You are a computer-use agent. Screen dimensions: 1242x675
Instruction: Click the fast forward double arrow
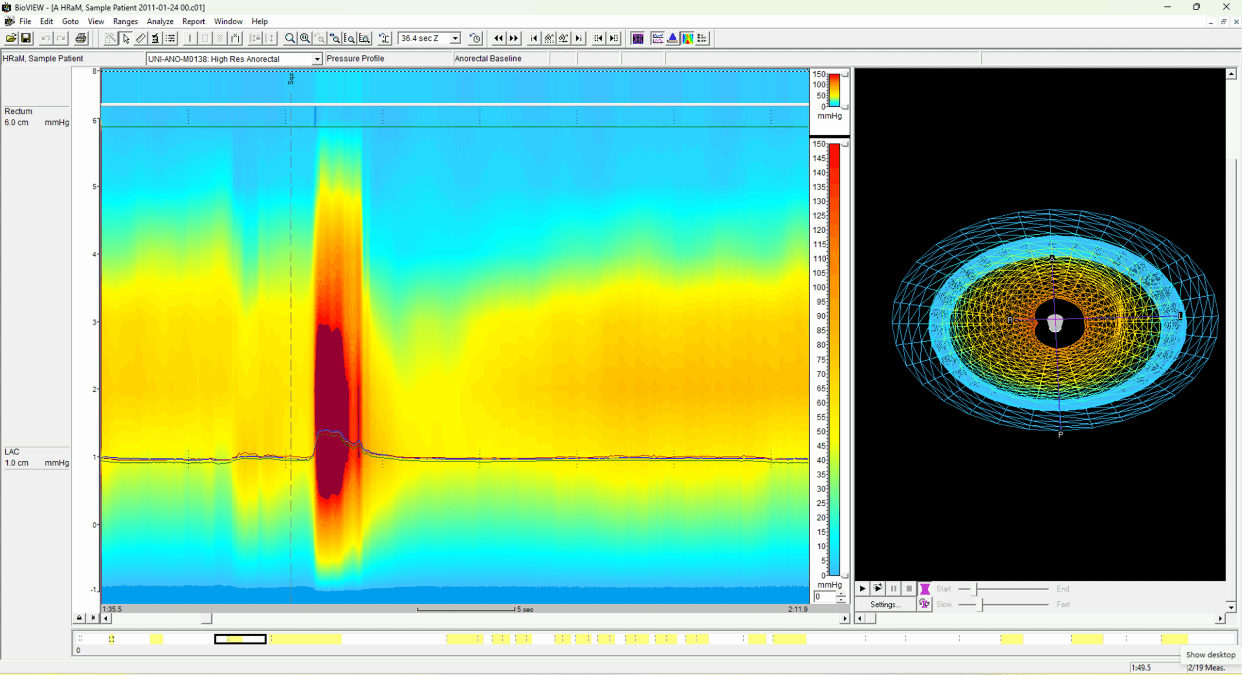pyautogui.click(x=514, y=38)
